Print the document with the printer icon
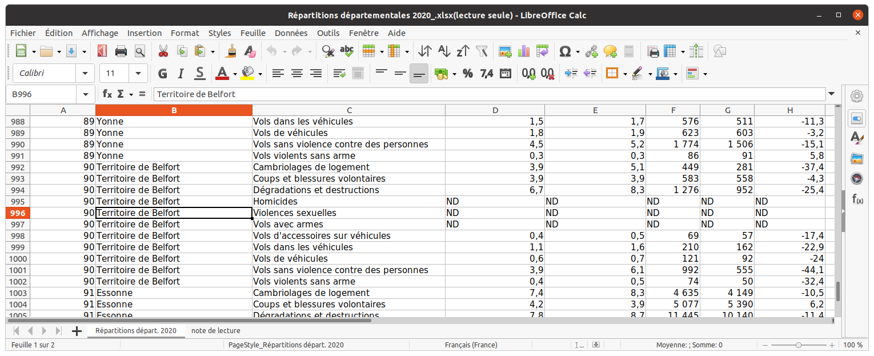The width and height of the screenshot is (874, 356). coord(121,51)
